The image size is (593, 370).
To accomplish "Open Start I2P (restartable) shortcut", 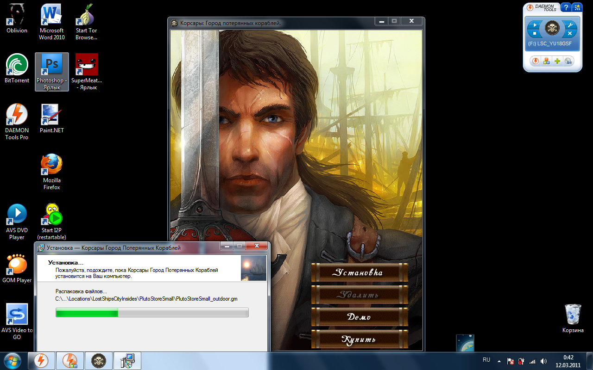I will coord(52,222).
